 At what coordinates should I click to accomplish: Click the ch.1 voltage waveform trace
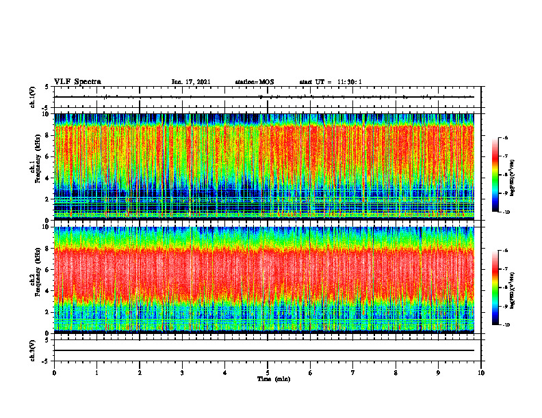[x=264, y=97]
